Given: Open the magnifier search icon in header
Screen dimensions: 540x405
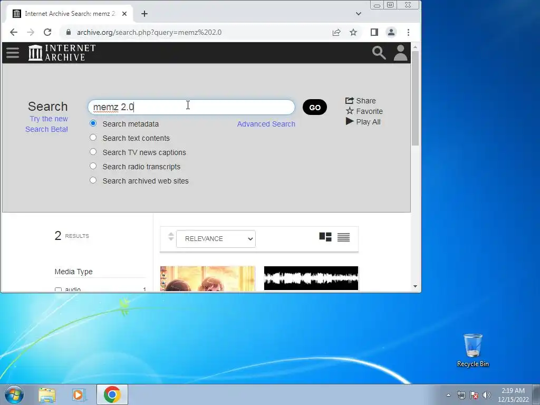Looking at the screenshot, I should (x=379, y=53).
